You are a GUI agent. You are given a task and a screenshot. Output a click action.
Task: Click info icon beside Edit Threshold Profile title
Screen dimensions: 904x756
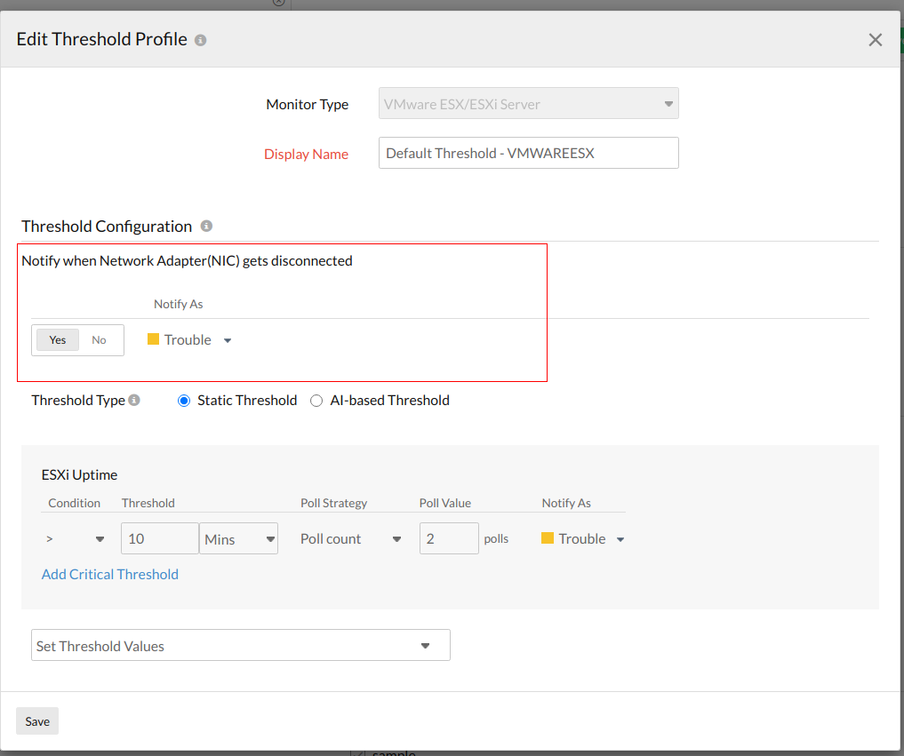pos(200,40)
